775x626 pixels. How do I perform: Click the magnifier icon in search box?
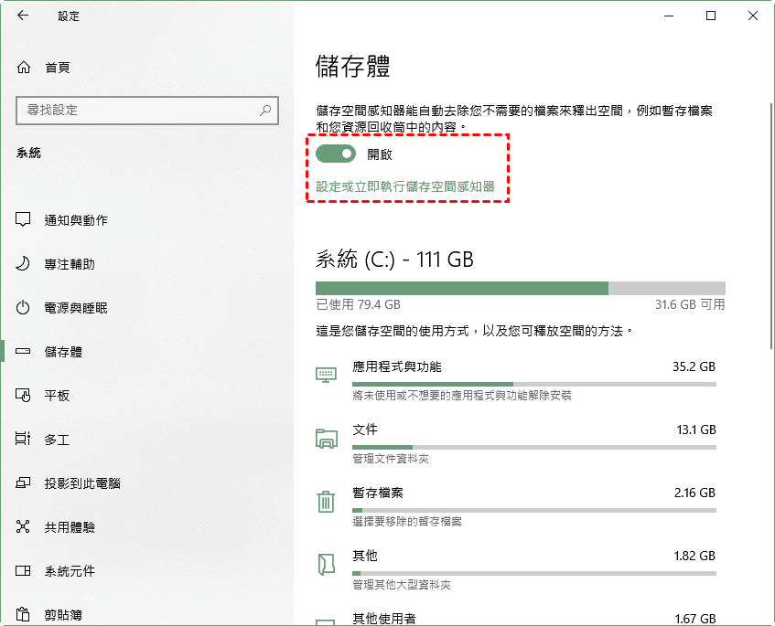coord(265,110)
